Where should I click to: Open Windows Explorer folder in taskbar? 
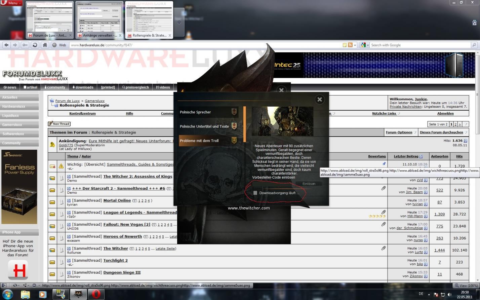pyautogui.click(x=26, y=294)
